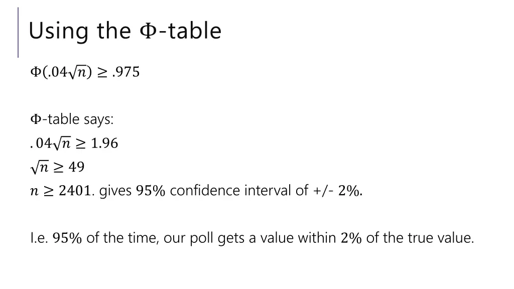
Task: Click the formula Φ(.04√n) ≥ .975
Action: (x=85, y=72)
